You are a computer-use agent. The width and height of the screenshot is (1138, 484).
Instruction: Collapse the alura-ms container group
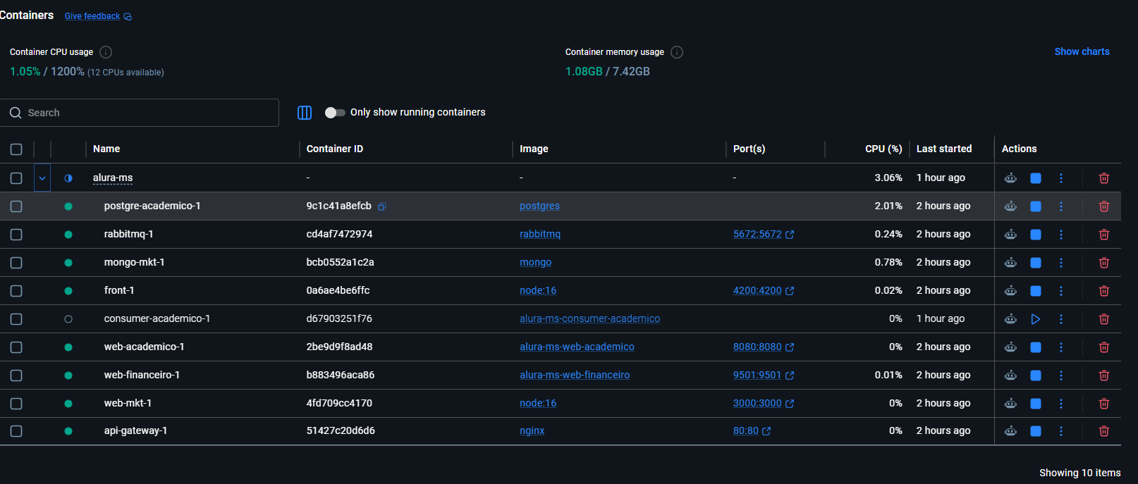(42, 178)
